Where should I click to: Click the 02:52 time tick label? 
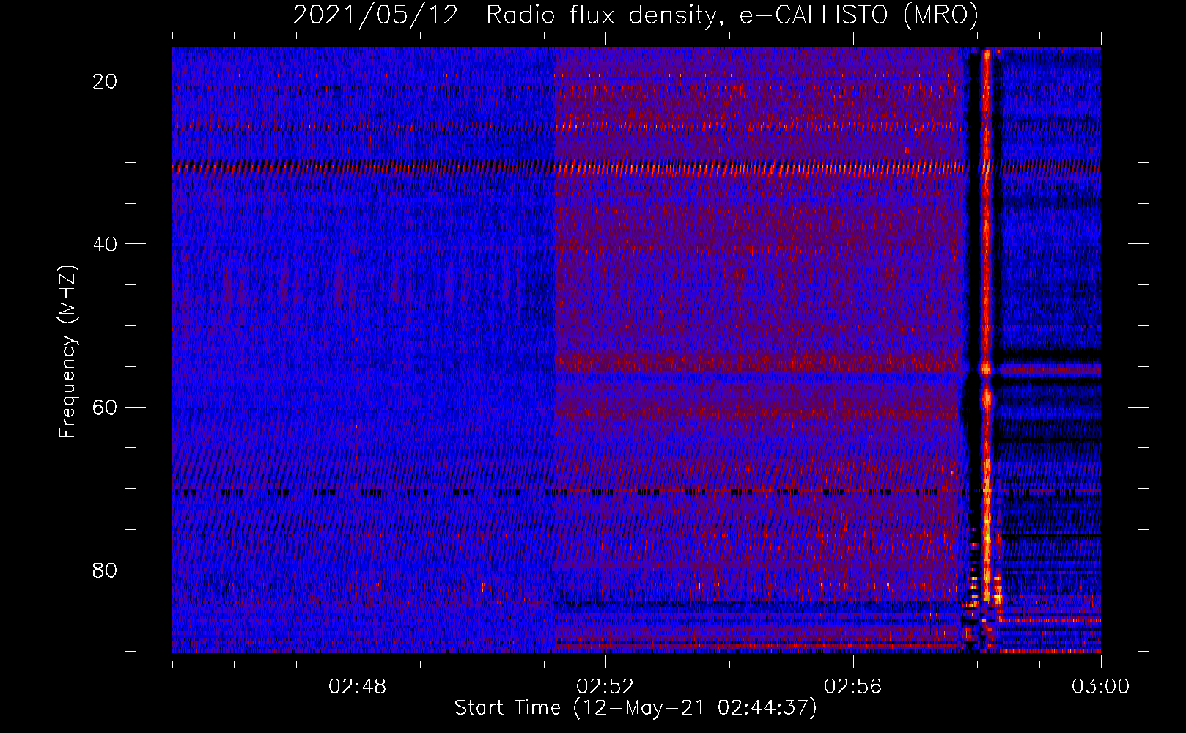605,687
